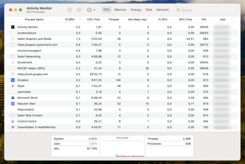This screenshot has width=245, height=164.
Task: Focus the Search field
Action: [206, 10]
